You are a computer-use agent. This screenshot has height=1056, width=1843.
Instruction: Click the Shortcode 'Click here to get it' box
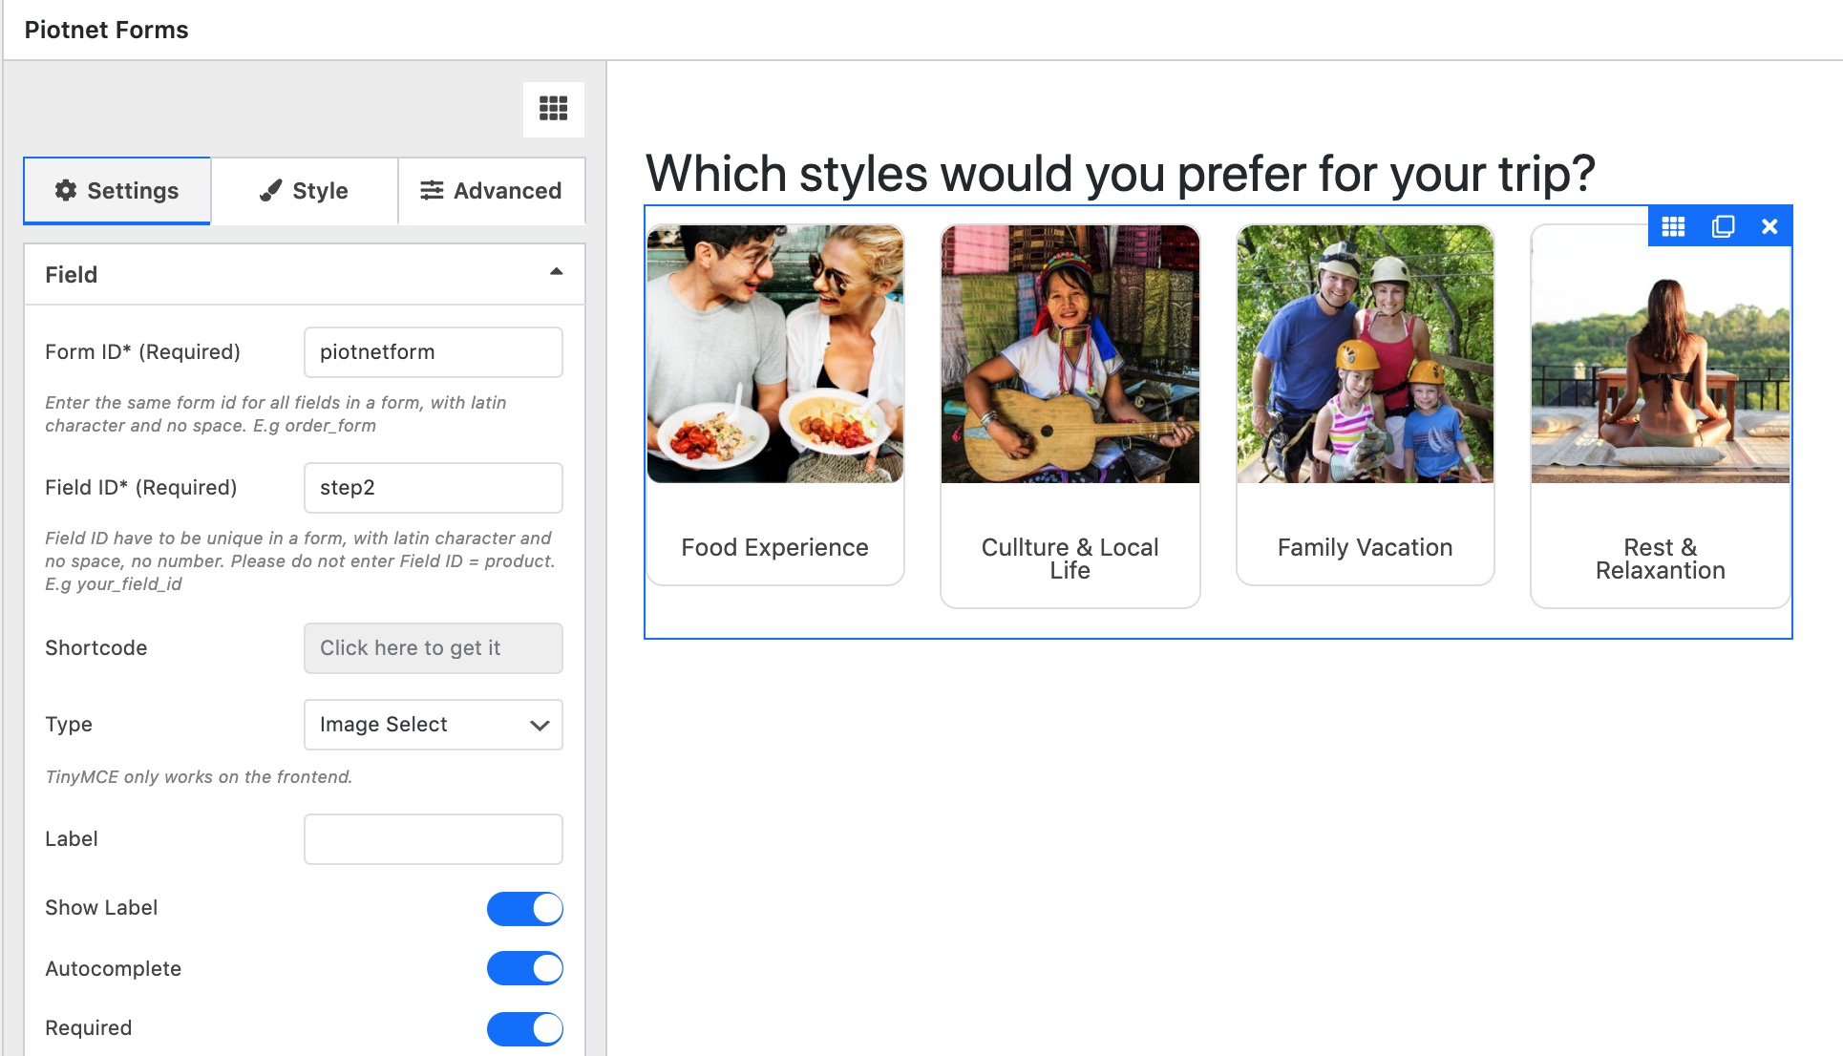tap(434, 648)
